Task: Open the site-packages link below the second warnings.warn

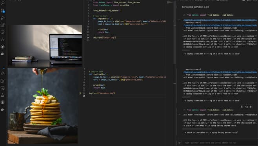Action: click(220, 72)
